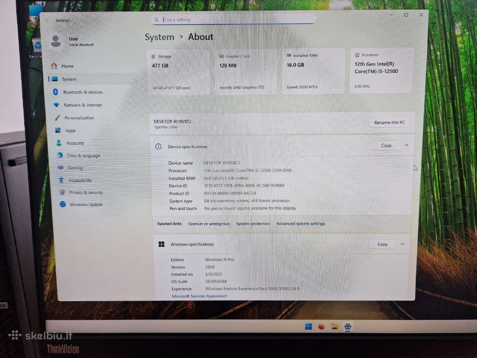
Task: Go to Network & internet settings
Action: tap(78, 105)
